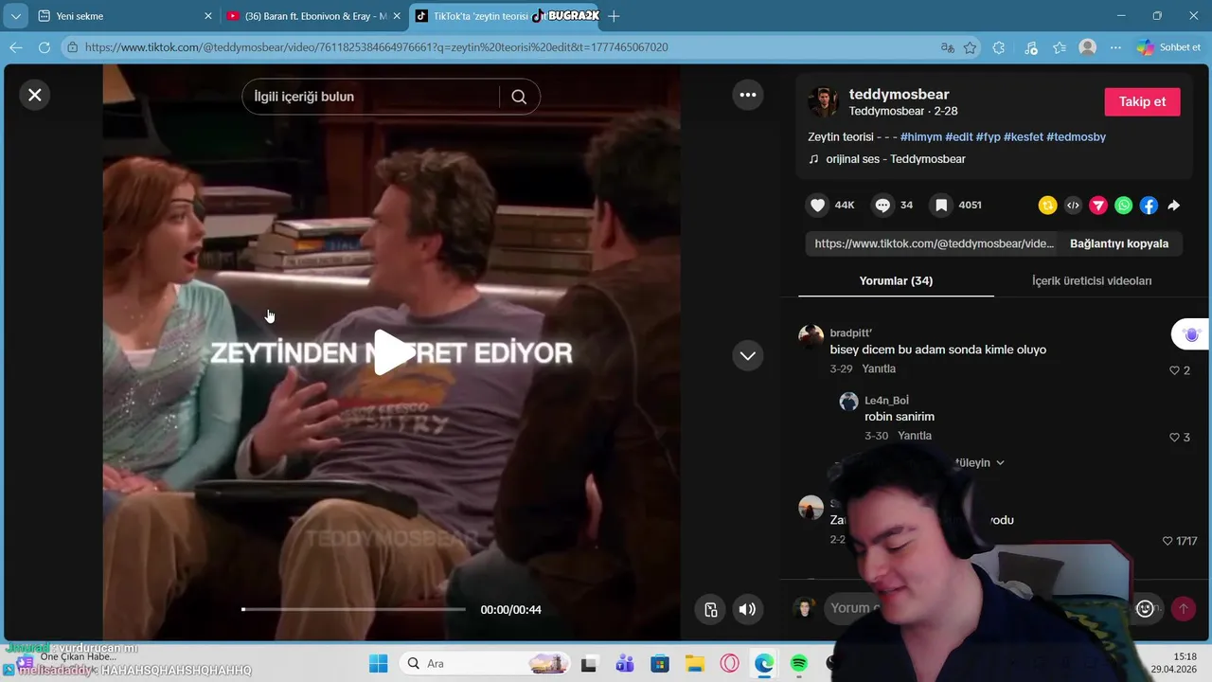Viewport: 1212px width, 682px height.
Task: Like the video with heart icon
Action: [818, 205]
